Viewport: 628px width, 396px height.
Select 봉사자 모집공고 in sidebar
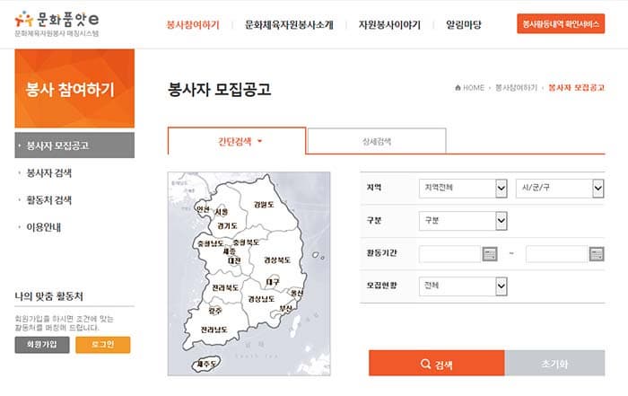[74, 145]
